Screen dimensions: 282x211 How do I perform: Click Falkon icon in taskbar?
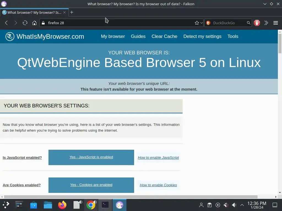click(120, 205)
